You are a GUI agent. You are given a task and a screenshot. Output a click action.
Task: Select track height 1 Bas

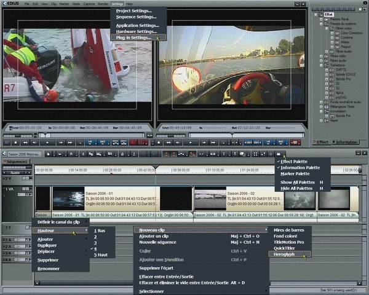pyautogui.click(x=100, y=230)
